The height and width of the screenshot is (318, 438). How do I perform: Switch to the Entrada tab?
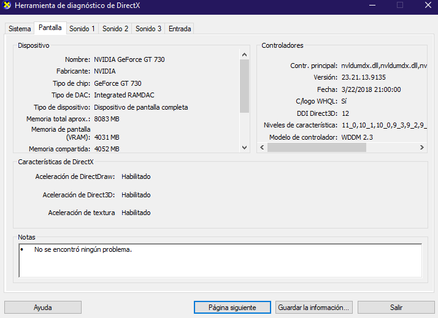point(180,29)
